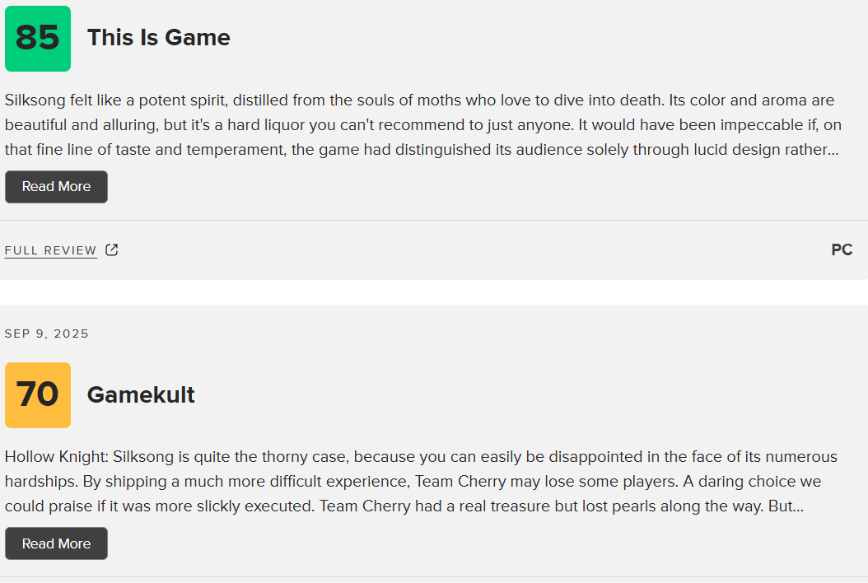Image resolution: width=868 pixels, height=583 pixels.
Task: Click the white gap between review cards
Action: click(x=434, y=292)
